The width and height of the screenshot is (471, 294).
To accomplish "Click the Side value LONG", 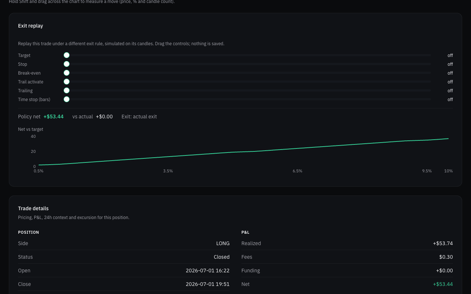I will (223, 243).
